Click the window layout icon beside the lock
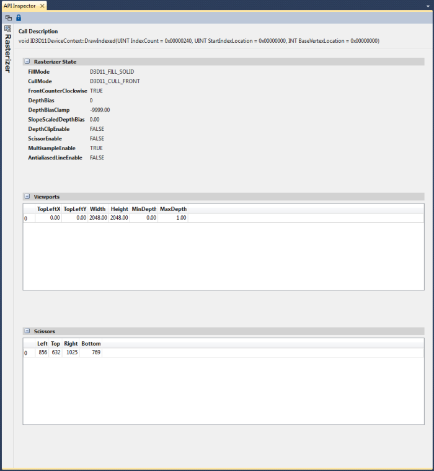 [8, 18]
